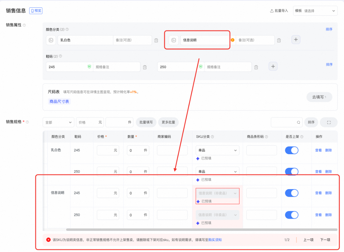Click 商品条形码 field for 信息说明 250

[261, 215]
